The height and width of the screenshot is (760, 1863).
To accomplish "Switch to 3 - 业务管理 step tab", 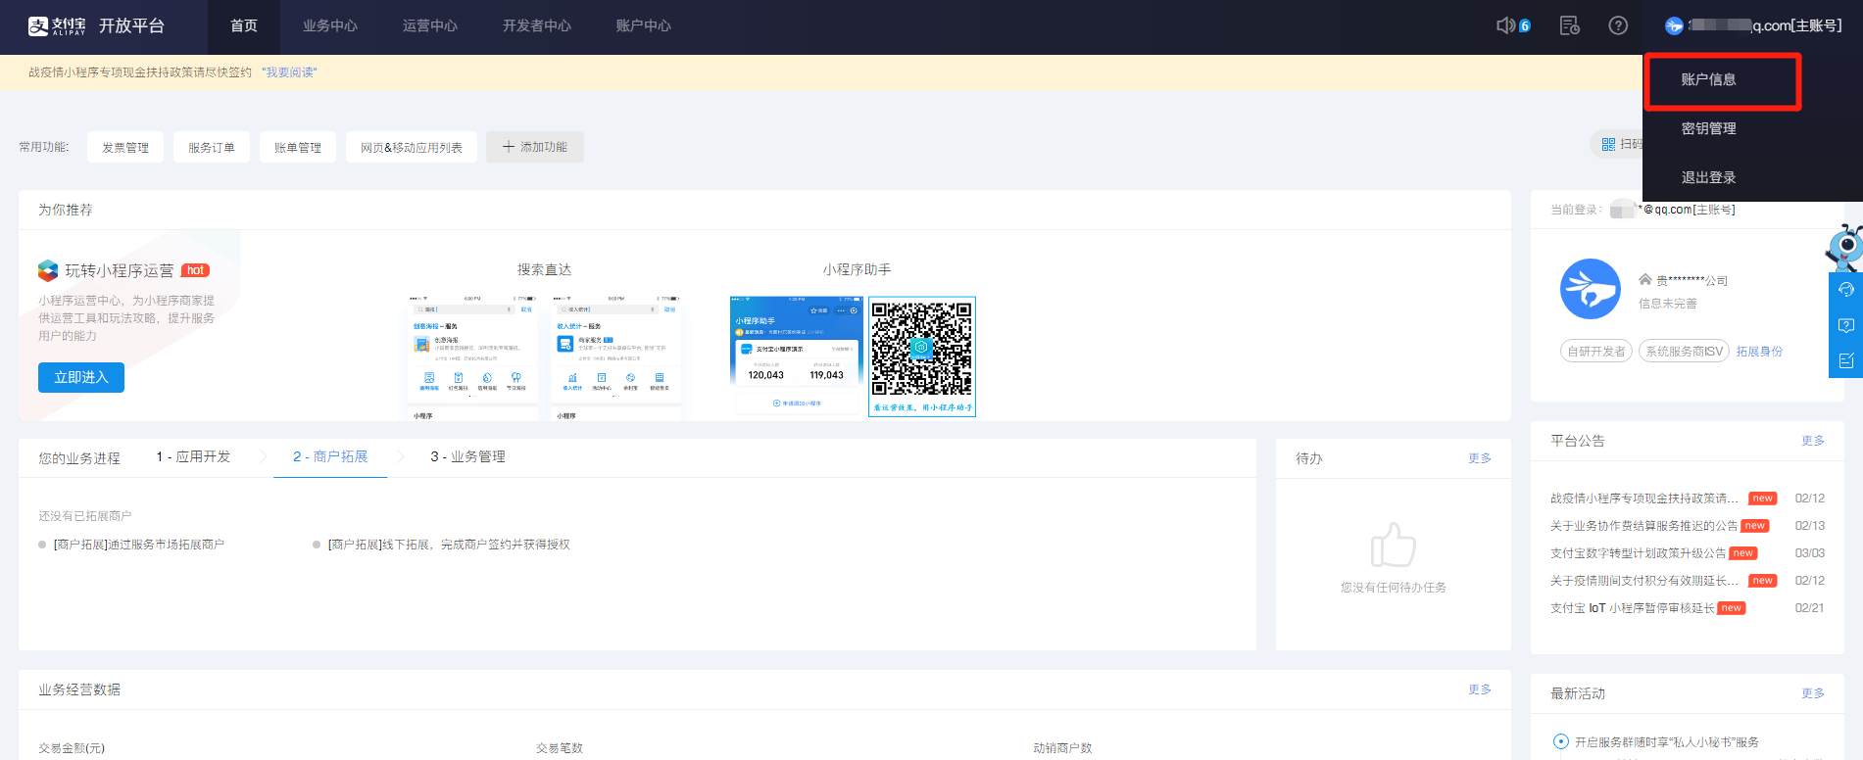I will click(468, 457).
